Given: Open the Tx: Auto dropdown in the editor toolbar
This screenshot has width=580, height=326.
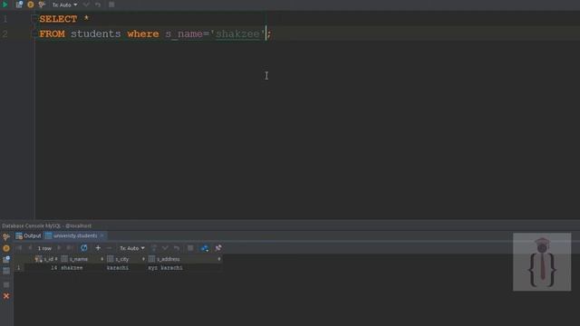Looking at the screenshot, I should click(64, 5).
